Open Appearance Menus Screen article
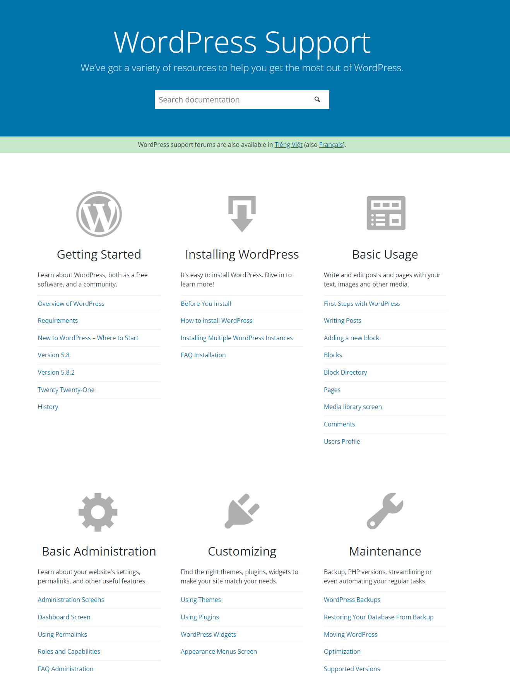Screen dimensions: 510x687 point(219,651)
